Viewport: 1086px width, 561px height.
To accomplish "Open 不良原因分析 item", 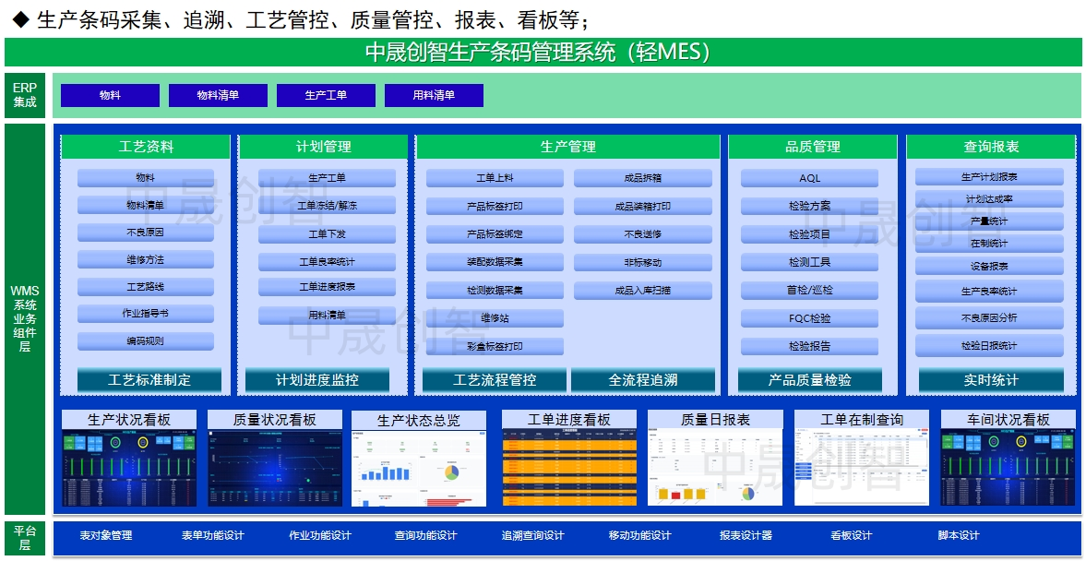I will 990,318.
